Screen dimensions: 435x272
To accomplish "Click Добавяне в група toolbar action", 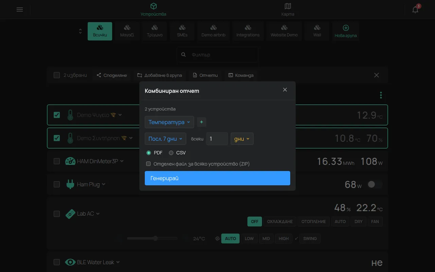I will pyautogui.click(x=159, y=75).
